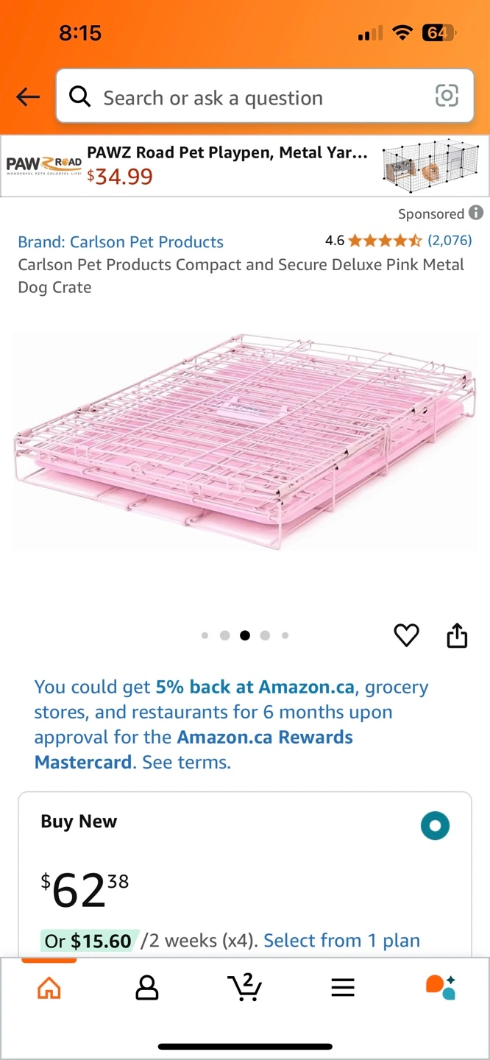Tap the sponsored info icon
The width and height of the screenshot is (490, 1060).
[x=476, y=213]
